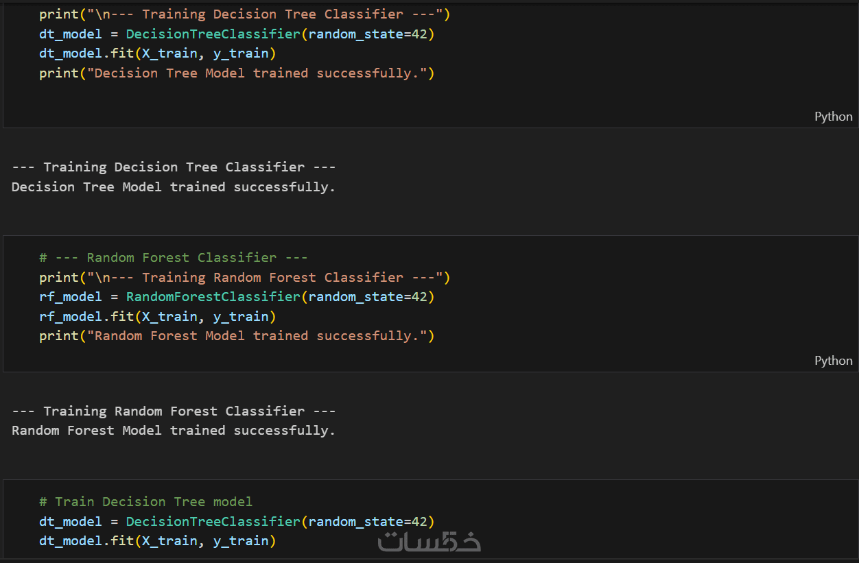The width and height of the screenshot is (859, 563).
Task: Click the print call for 'Decision Tree Model trained successfully.'
Action: pos(237,73)
